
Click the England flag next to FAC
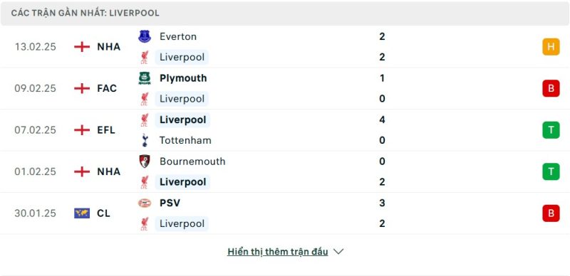(82, 89)
